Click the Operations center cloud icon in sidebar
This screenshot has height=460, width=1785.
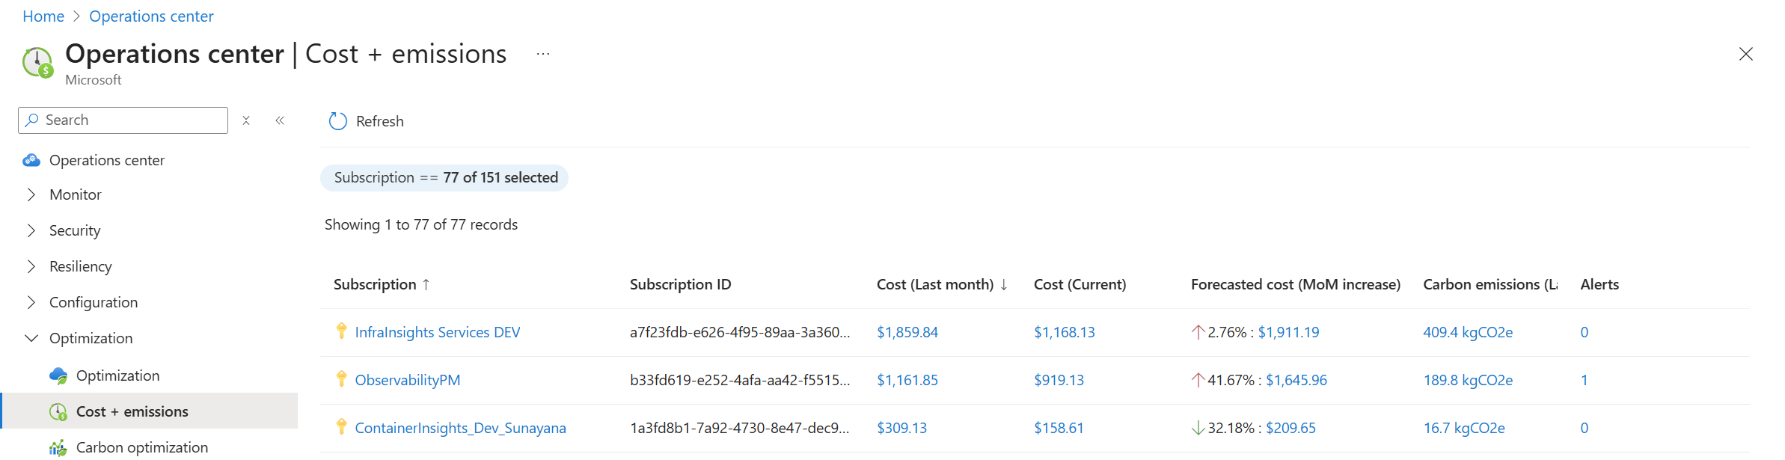point(31,160)
